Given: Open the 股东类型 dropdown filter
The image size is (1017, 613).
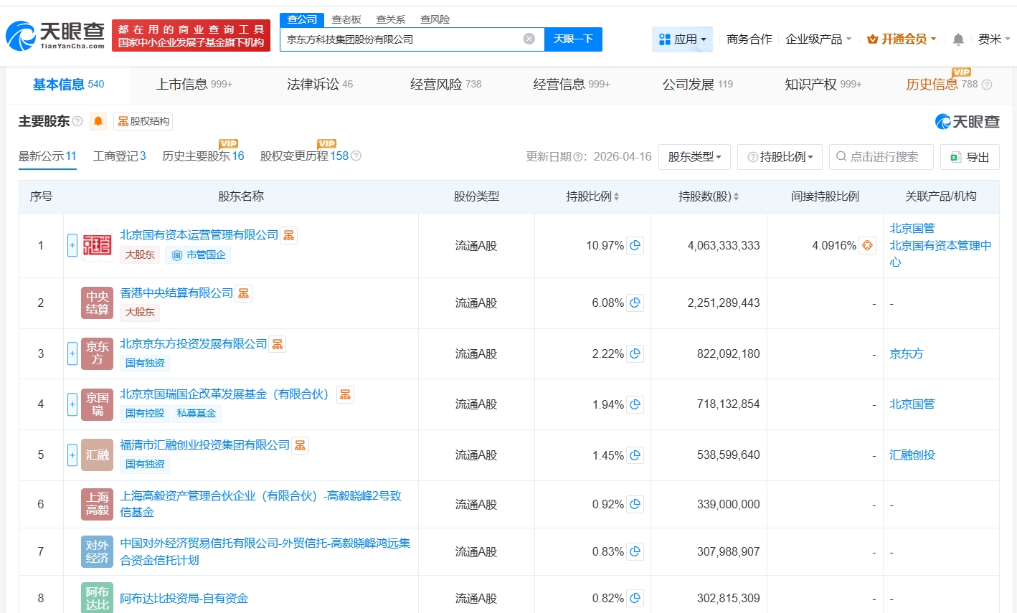Looking at the screenshot, I should coord(694,156).
